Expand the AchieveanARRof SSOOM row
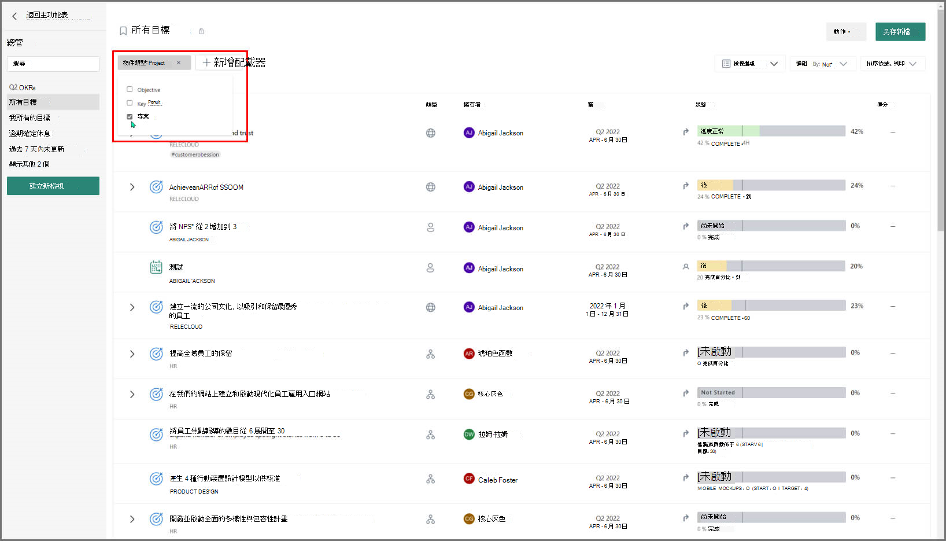946x541 pixels. (132, 187)
